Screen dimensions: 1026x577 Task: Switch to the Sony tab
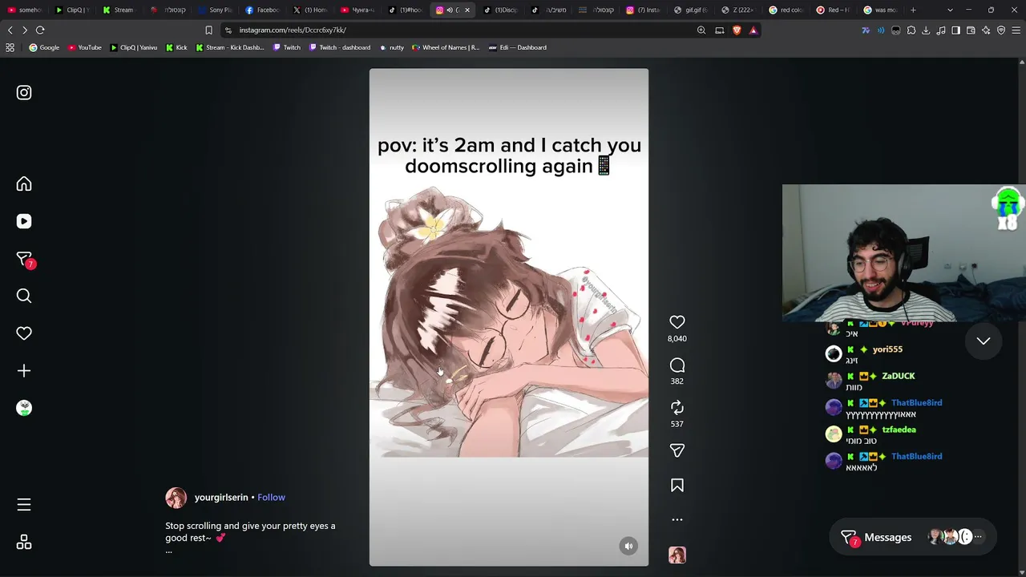click(215, 10)
